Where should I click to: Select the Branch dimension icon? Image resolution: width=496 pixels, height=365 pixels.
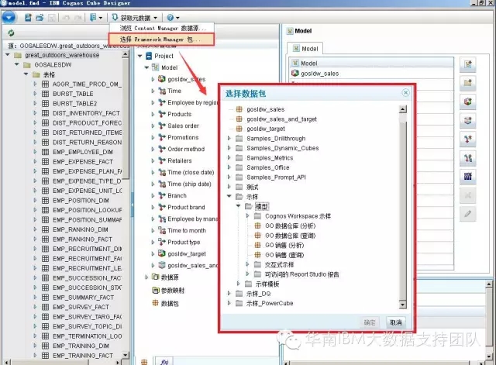162,195
